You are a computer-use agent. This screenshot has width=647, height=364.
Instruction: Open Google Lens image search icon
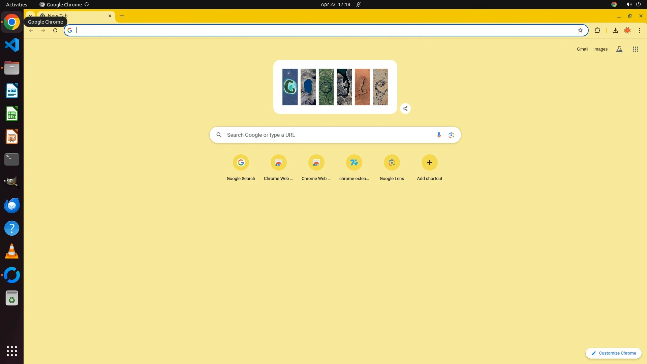(451, 135)
